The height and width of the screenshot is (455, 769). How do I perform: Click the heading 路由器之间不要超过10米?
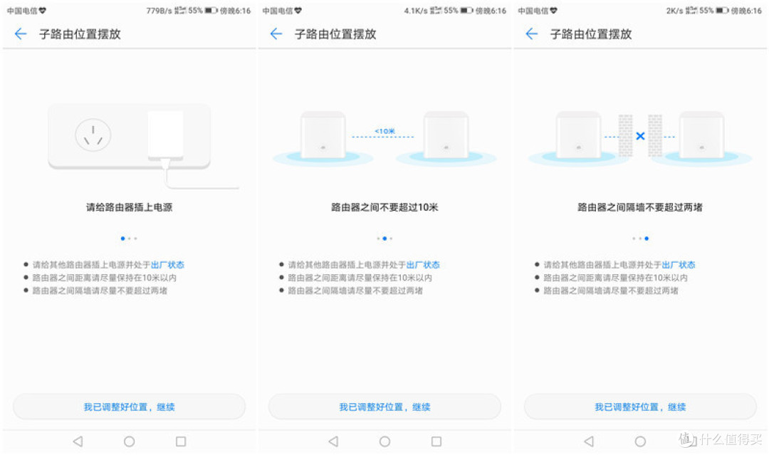point(384,207)
